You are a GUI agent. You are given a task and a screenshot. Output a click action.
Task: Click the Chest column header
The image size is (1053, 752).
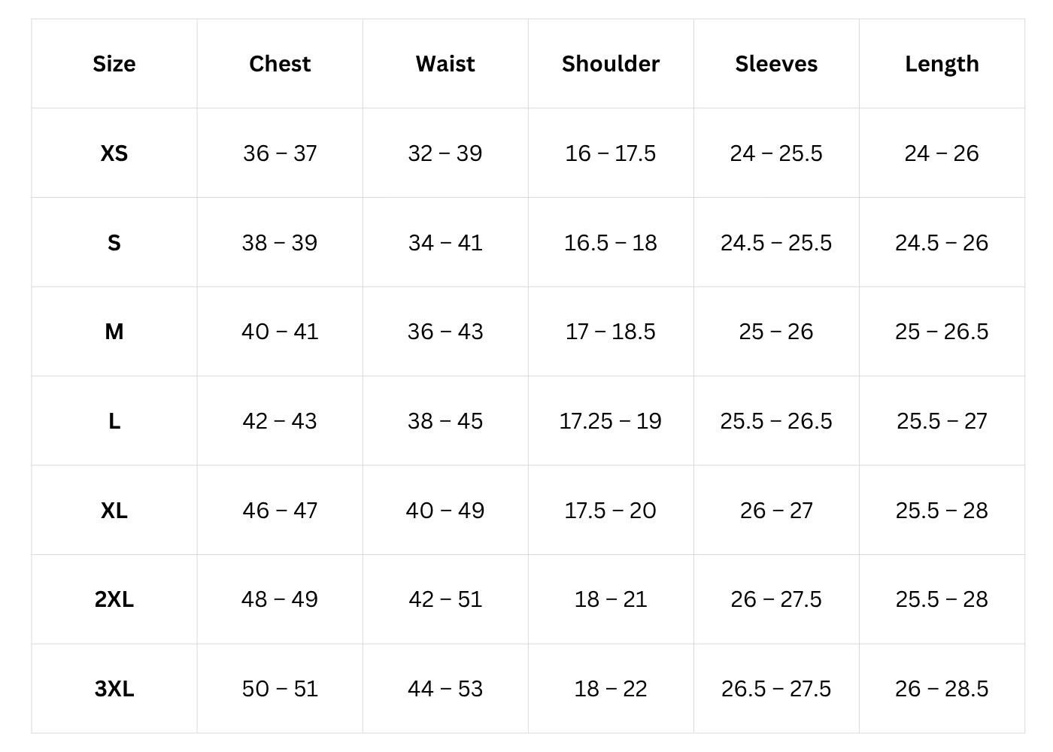tap(280, 64)
